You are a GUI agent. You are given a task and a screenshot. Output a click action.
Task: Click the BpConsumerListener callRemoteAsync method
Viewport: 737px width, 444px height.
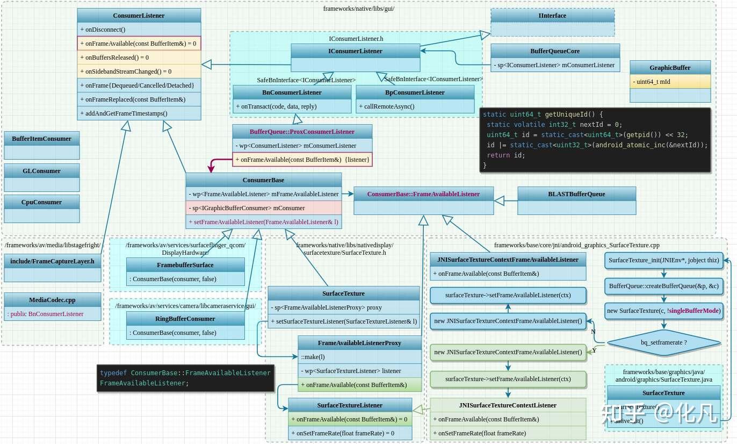coord(415,106)
